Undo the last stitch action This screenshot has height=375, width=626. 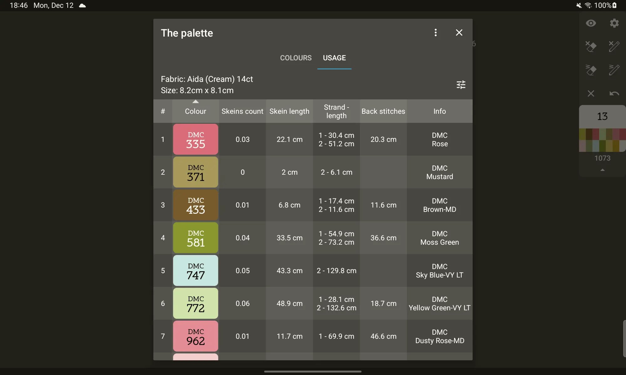[614, 93]
